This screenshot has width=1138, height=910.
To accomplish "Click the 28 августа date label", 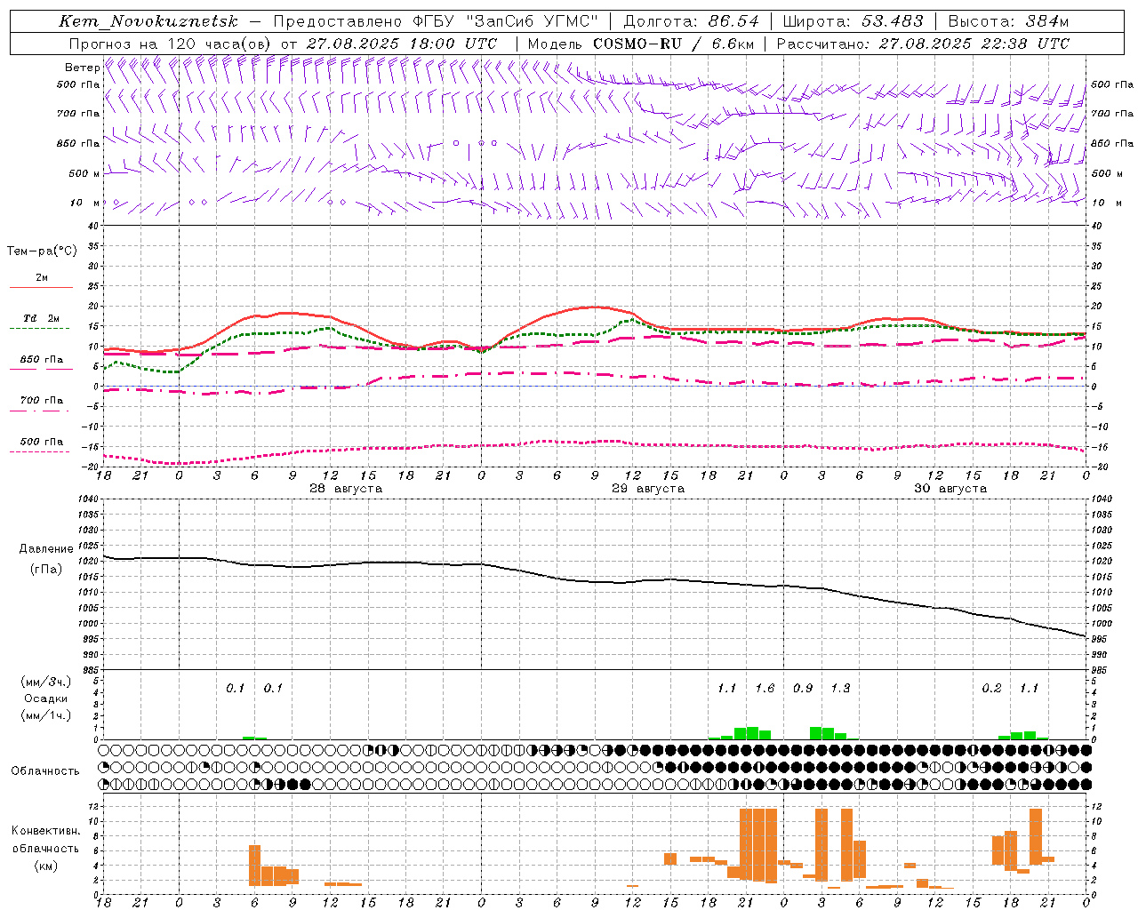I will coord(346,489).
